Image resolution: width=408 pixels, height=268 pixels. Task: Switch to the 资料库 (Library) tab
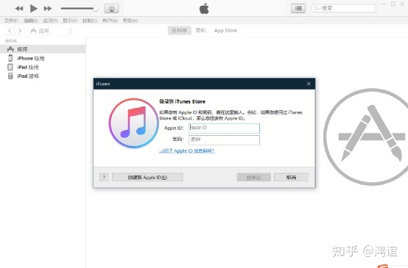179,30
